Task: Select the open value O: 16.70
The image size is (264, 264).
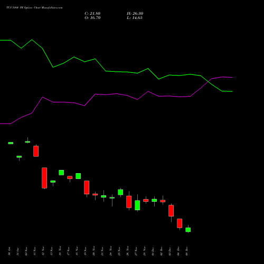Action: 92,17
